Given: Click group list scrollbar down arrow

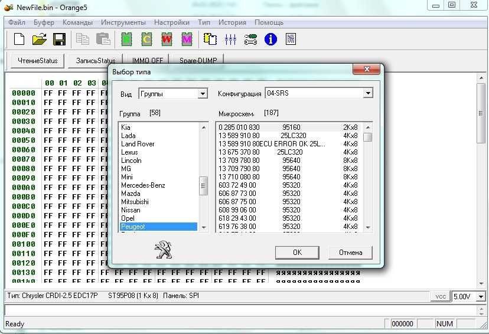Looking at the screenshot, I should [x=204, y=227].
